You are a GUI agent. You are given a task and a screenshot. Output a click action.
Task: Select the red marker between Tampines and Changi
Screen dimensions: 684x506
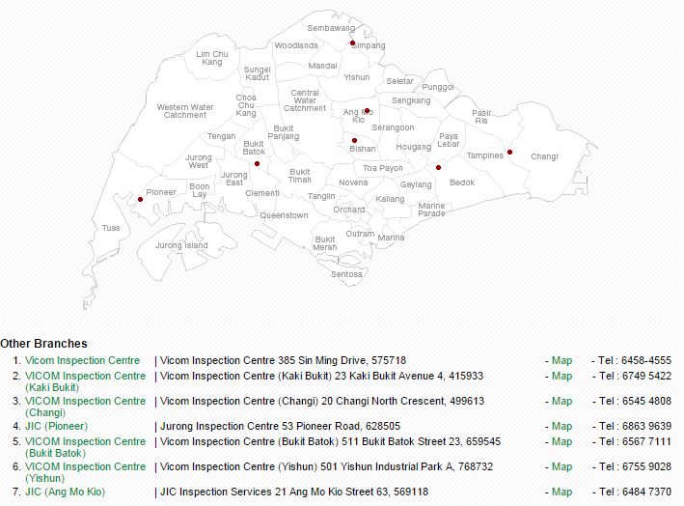click(x=509, y=152)
